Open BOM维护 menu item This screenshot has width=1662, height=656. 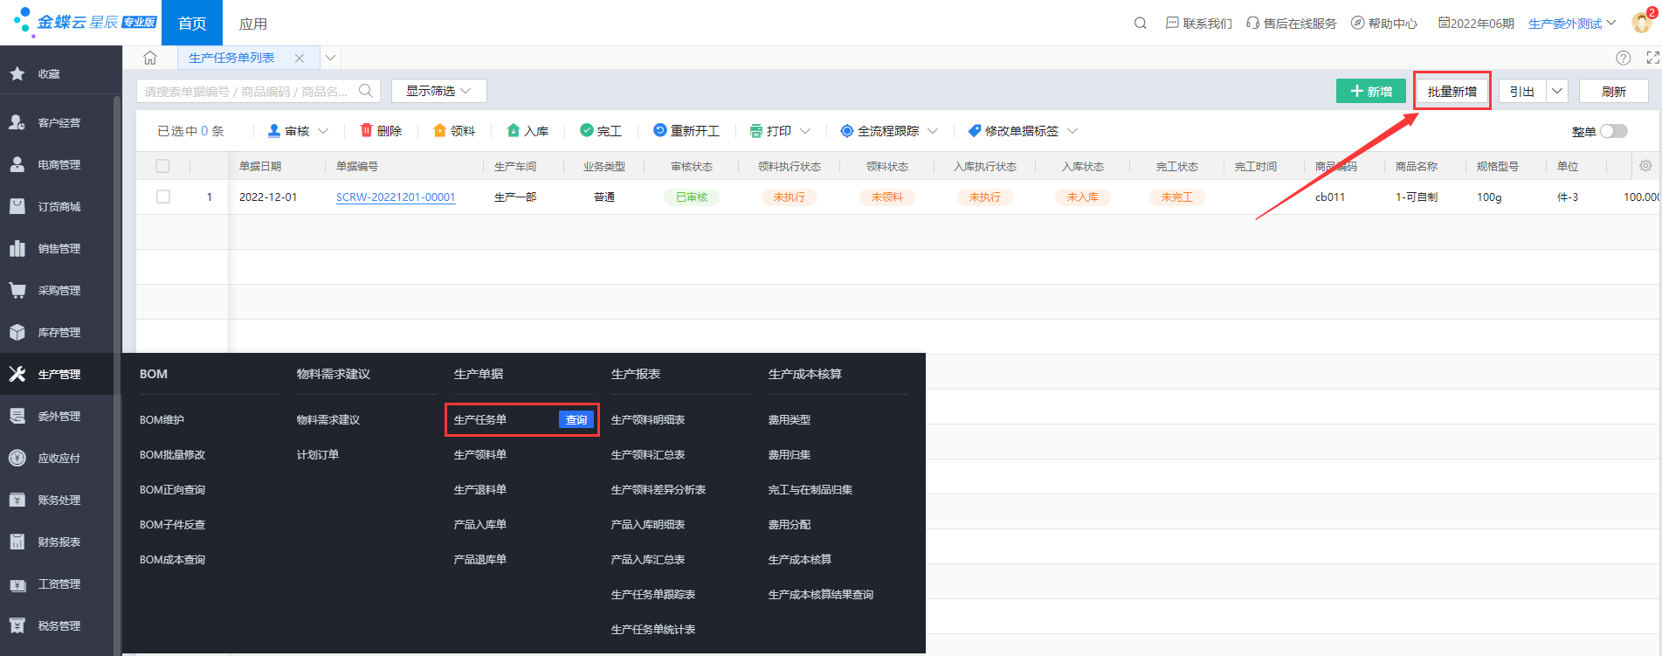point(162,420)
